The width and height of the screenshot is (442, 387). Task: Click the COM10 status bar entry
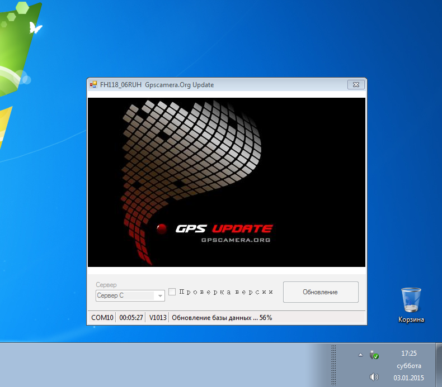pyautogui.click(x=102, y=318)
